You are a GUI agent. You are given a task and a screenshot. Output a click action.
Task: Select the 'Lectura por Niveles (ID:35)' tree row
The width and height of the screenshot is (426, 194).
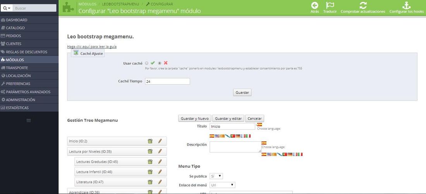(117, 151)
